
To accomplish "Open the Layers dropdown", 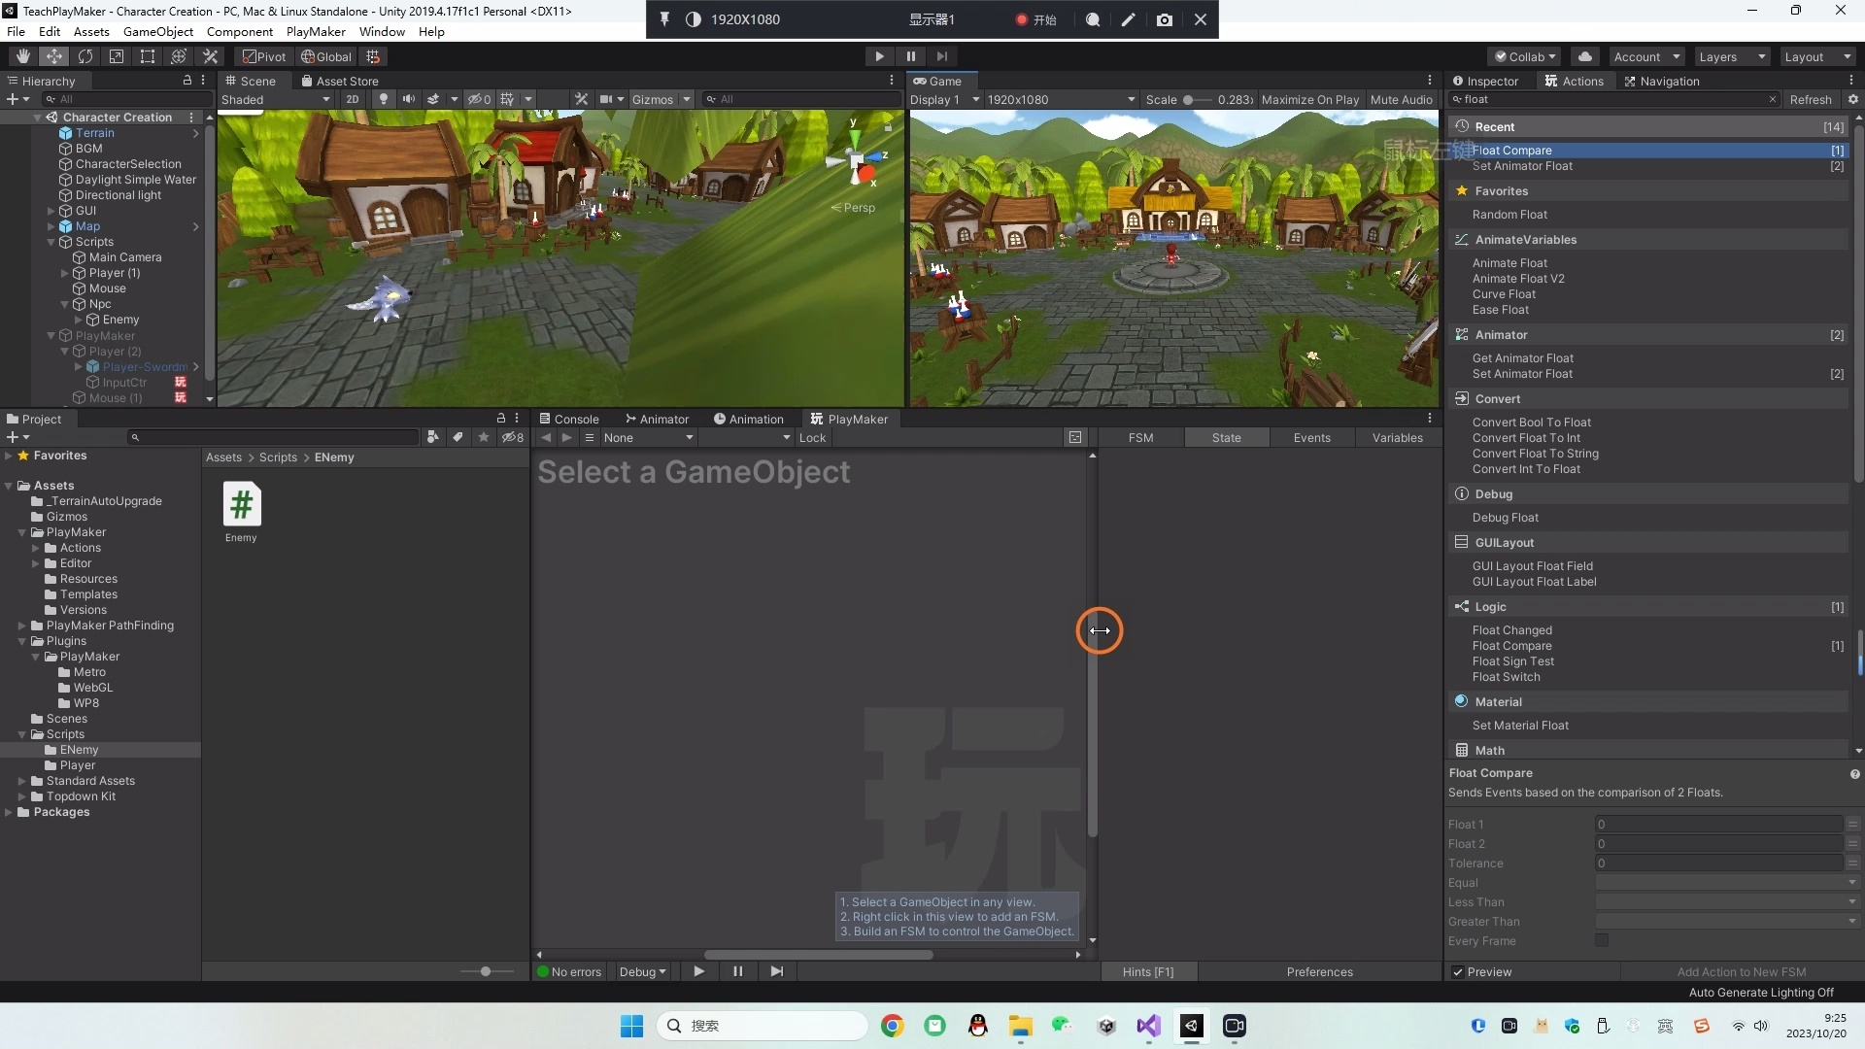I will pyautogui.click(x=1732, y=56).
